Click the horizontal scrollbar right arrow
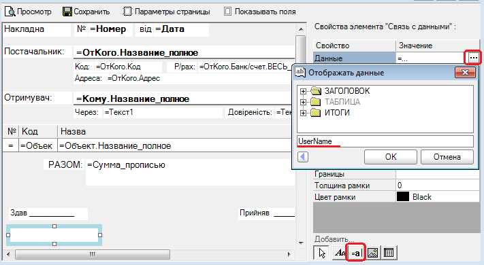 289,255
